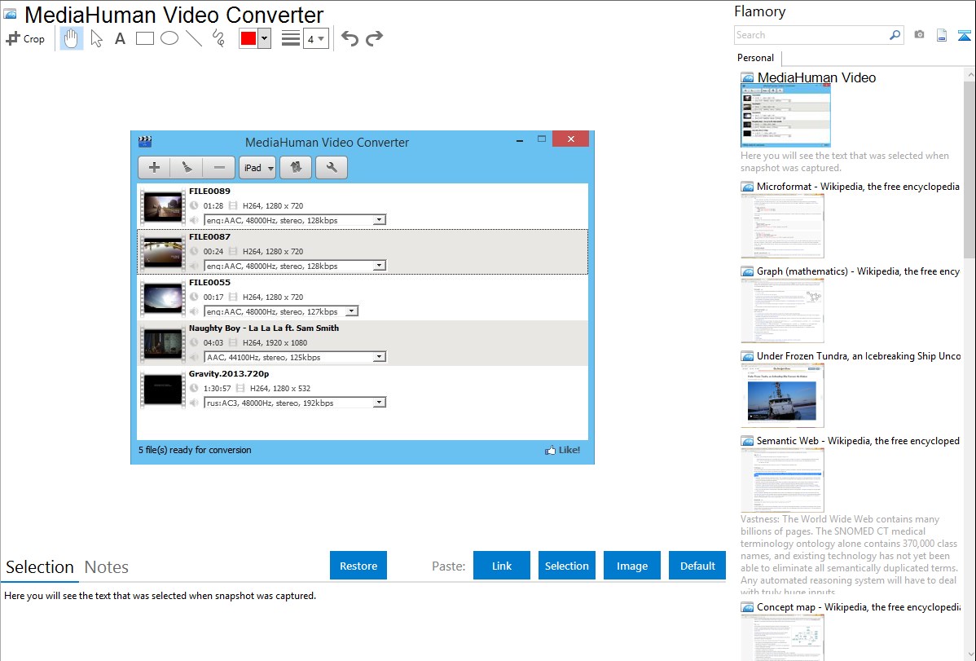The width and height of the screenshot is (976, 661).
Task: Open MediaHuman settings with the wrench icon
Action: coord(332,168)
